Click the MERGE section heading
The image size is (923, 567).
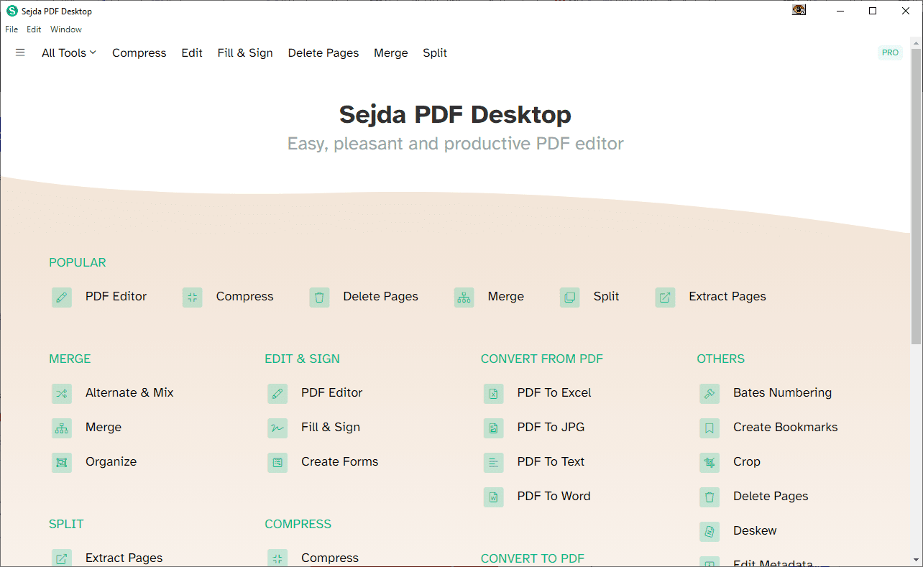[70, 359]
